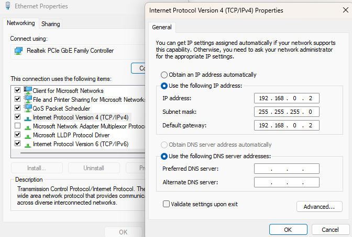The image size is (352, 237).
Task: Click the QoS Packet Scheduler icon
Action: (28, 108)
